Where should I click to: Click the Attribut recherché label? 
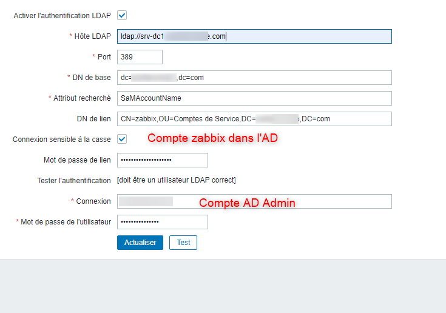(x=82, y=98)
